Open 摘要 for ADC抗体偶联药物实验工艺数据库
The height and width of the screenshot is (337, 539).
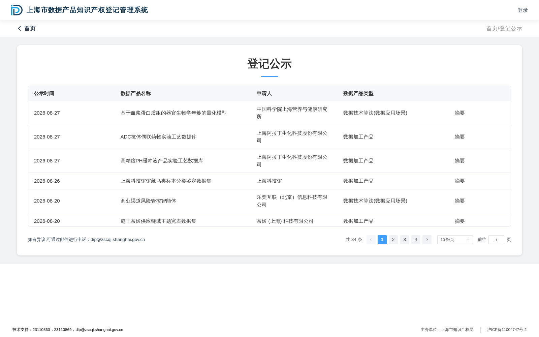pos(459,137)
